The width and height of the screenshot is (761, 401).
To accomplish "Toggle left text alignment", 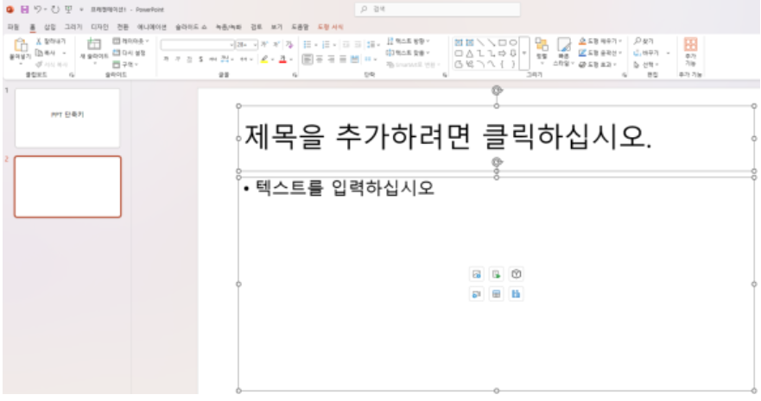I will [x=308, y=60].
